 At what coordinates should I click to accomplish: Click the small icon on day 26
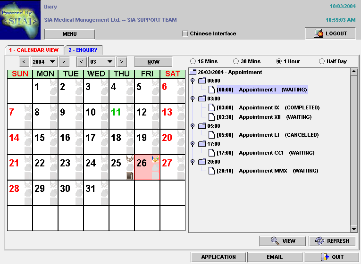click(x=155, y=159)
